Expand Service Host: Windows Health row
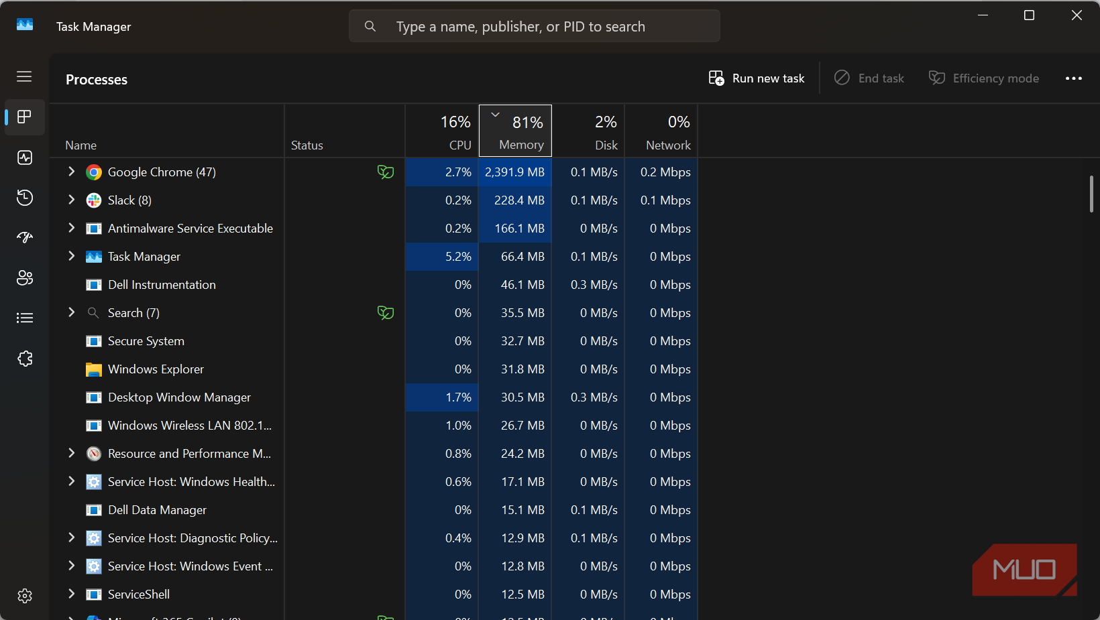This screenshot has height=620, width=1100. tap(71, 481)
